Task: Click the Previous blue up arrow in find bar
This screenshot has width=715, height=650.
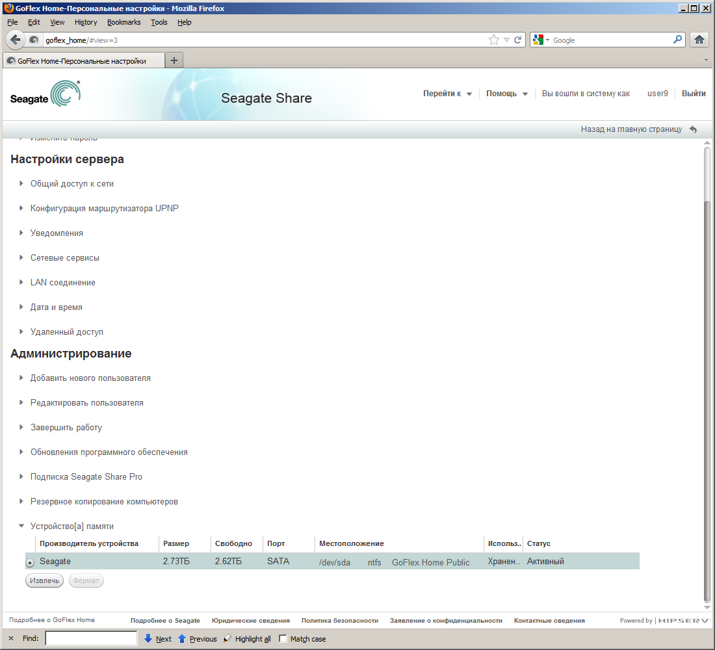Action: (x=181, y=638)
